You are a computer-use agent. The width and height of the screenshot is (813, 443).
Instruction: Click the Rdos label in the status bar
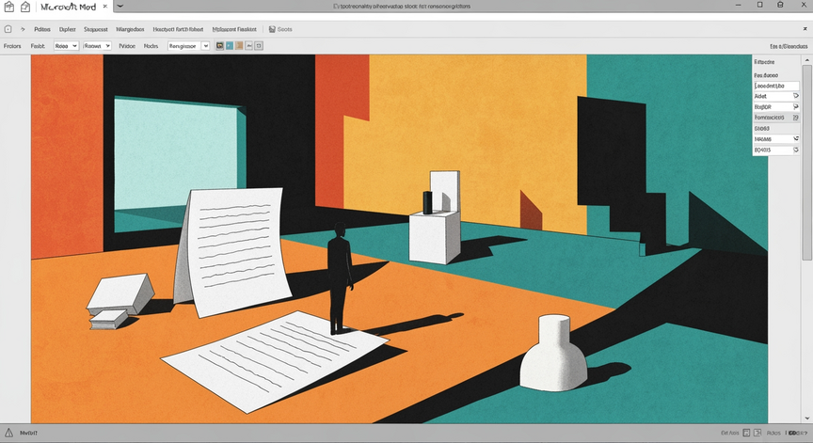point(773,434)
